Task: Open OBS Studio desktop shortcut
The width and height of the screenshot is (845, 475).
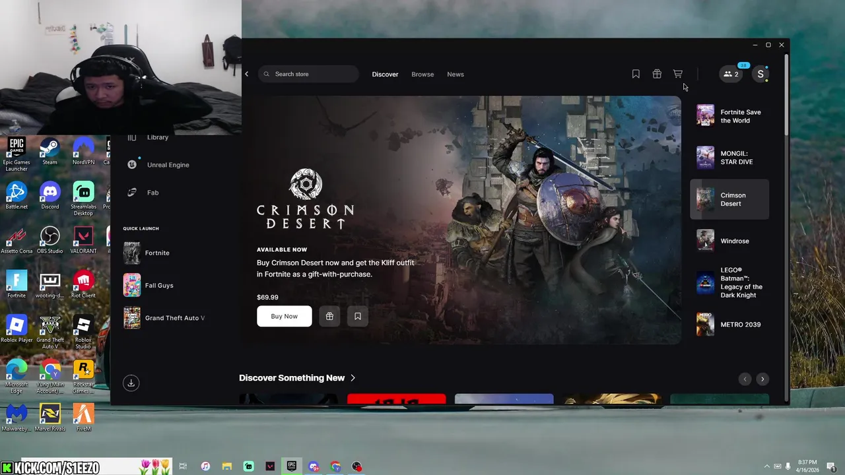Action: 50,240
